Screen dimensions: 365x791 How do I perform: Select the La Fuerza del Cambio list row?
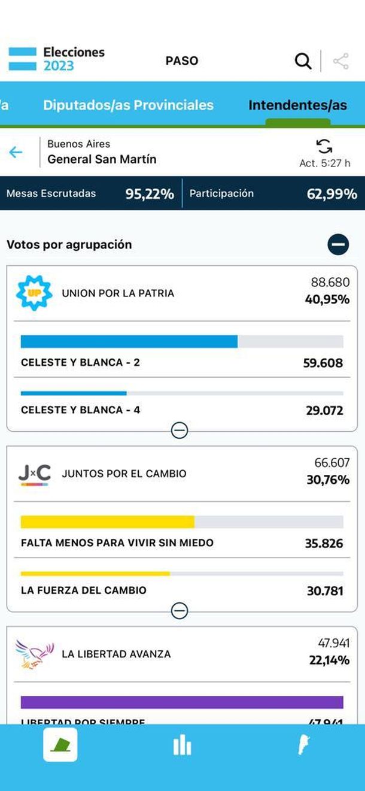coord(182,590)
